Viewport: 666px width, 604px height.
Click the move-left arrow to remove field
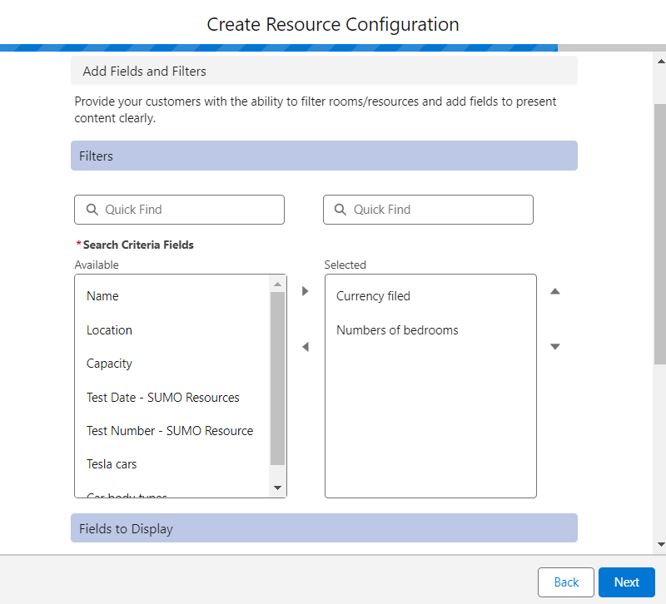coord(305,347)
